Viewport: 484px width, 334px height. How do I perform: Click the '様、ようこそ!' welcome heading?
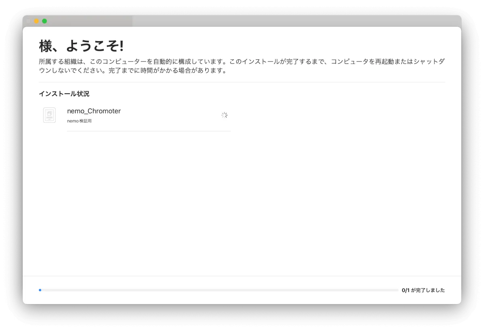[x=81, y=46]
